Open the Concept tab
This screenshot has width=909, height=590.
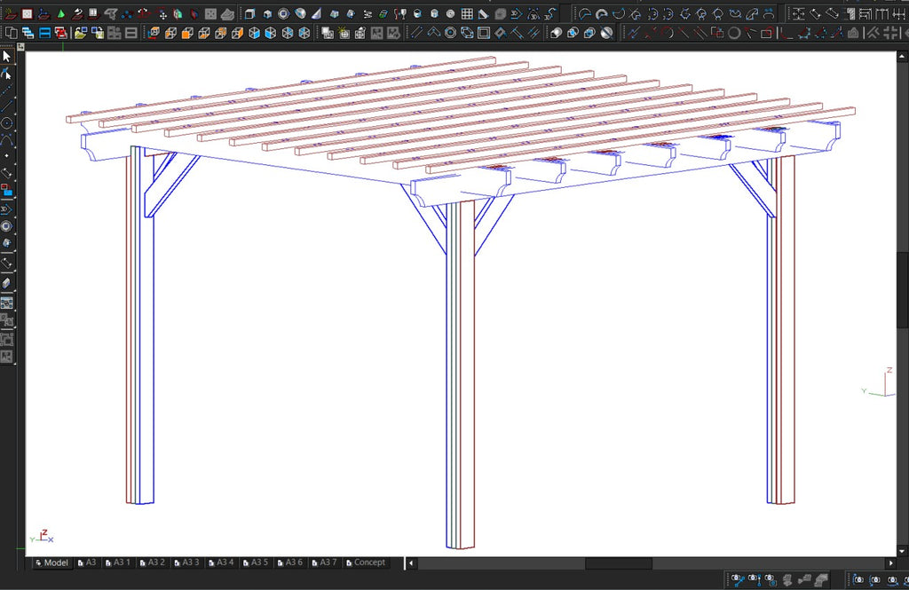[365, 562]
